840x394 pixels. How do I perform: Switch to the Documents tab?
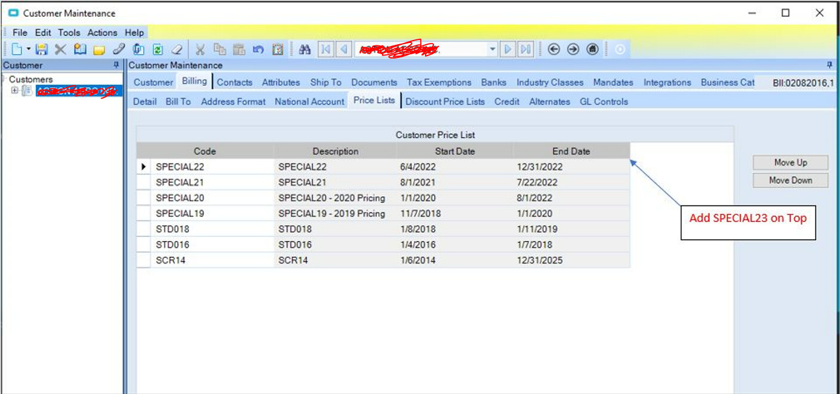coord(374,82)
